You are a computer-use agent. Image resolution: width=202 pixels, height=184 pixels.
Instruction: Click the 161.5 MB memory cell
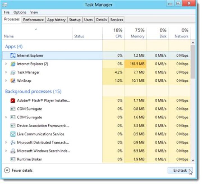point(136,64)
